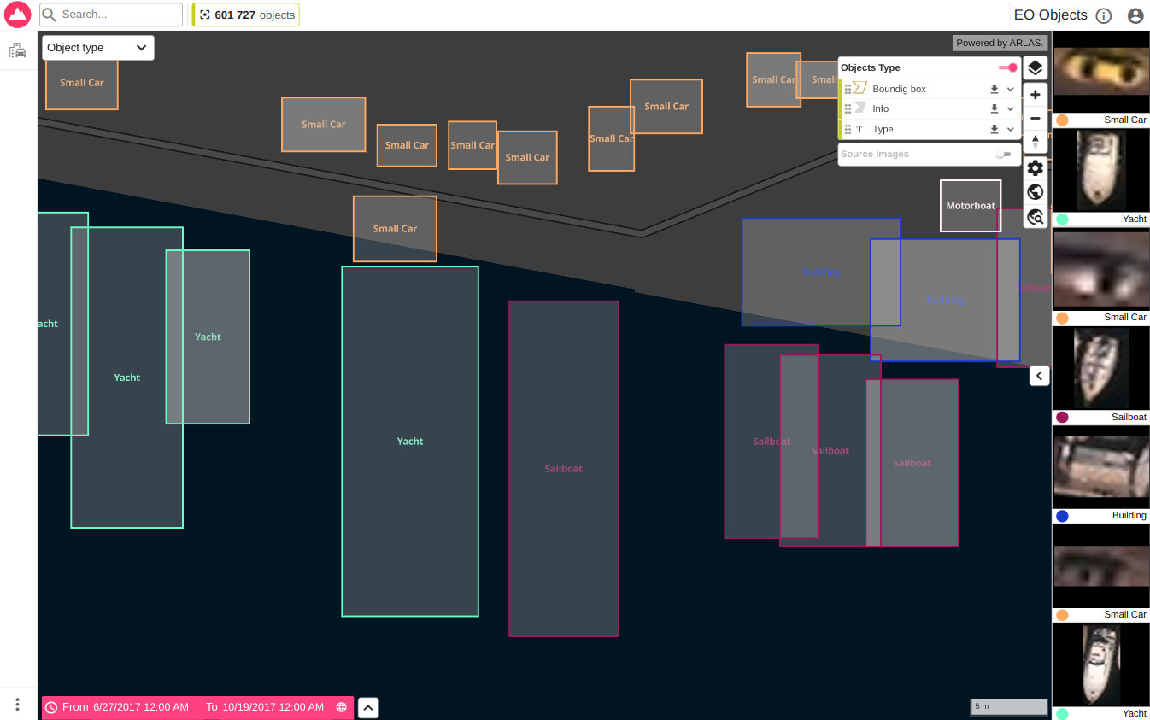Viewport: 1150px width, 720px height.
Task: Disable the Objects Type layer toggle
Action: tap(1008, 67)
